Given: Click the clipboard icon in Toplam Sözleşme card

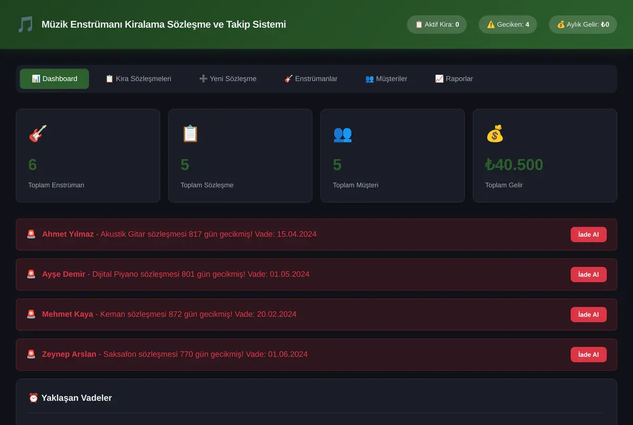Looking at the screenshot, I should click(190, 133).
